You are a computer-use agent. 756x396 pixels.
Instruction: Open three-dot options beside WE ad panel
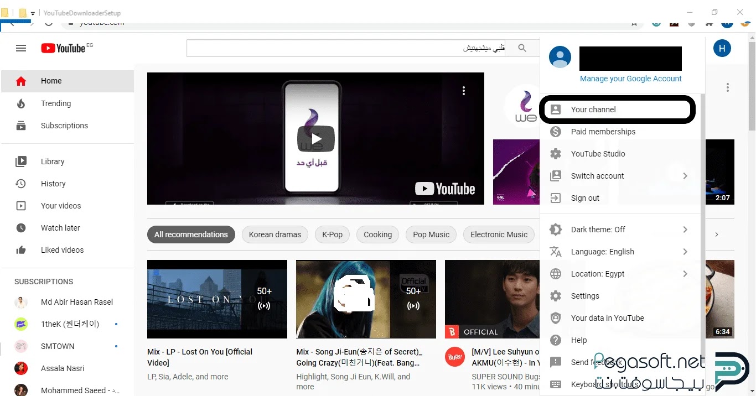tap(728, 87)
